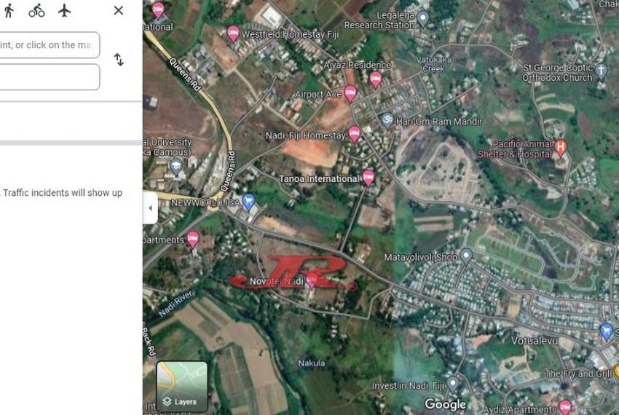Close the directions panel
The width and height of the screenshot is (619, 415).
click(119, 11)
